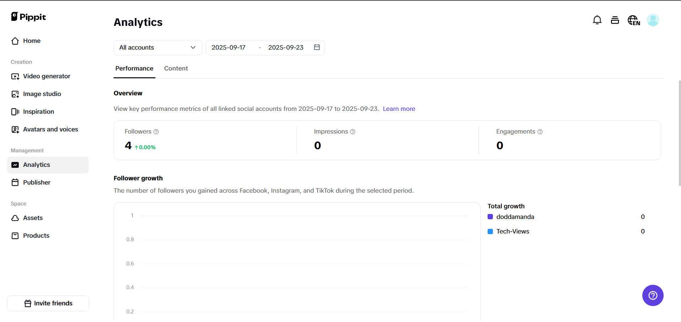Click the doddamanda purple legend swatch
Image resolution: width=681 pixels, height=322 pixels.
tap(490, 217)
